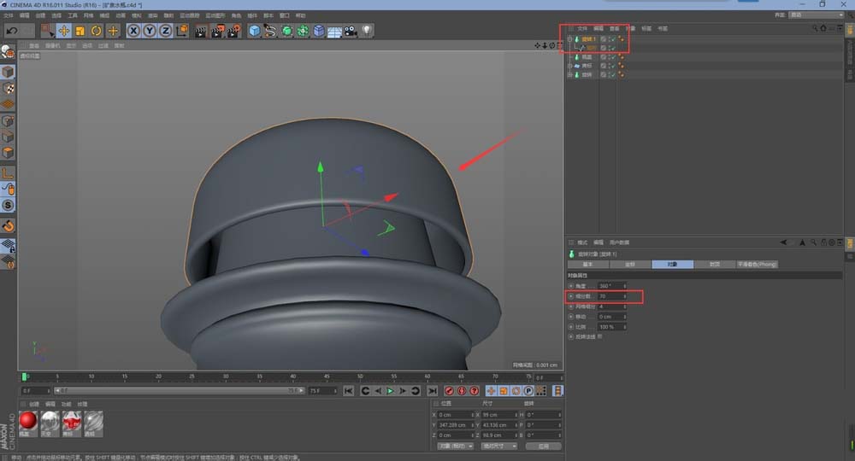Open the File menu in menu bar
Image resolution: width=855 pixels, height=461 pixels.
(x=8, y=15)
